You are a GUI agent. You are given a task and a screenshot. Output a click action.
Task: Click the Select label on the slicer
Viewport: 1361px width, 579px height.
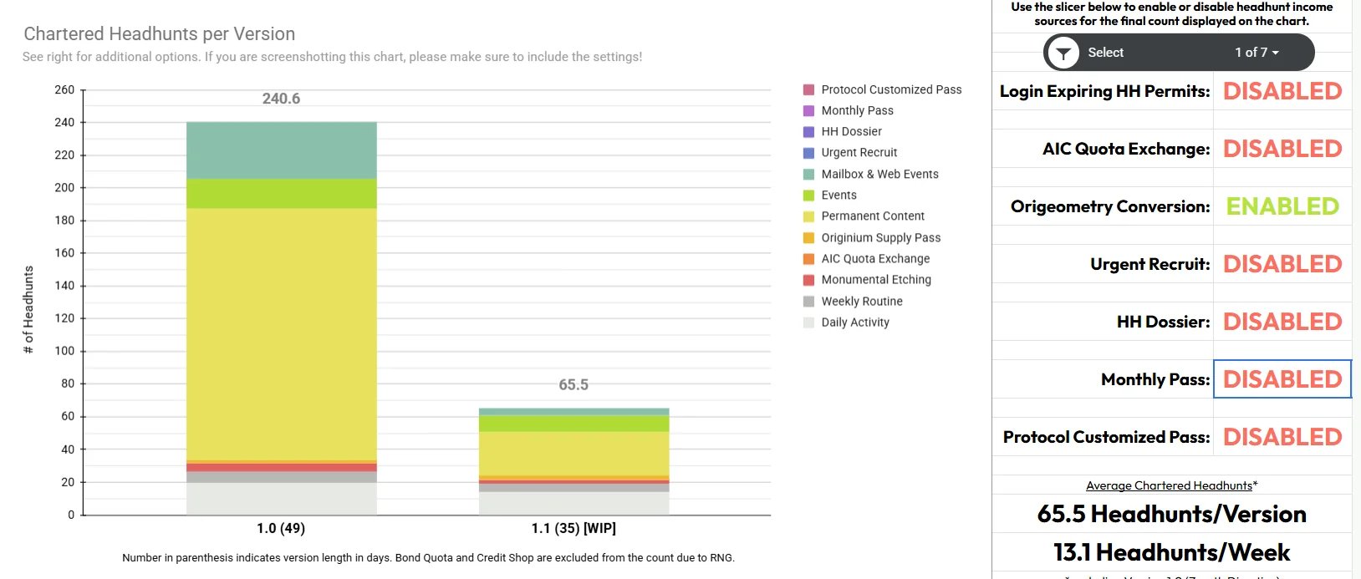pos(1105,53)
